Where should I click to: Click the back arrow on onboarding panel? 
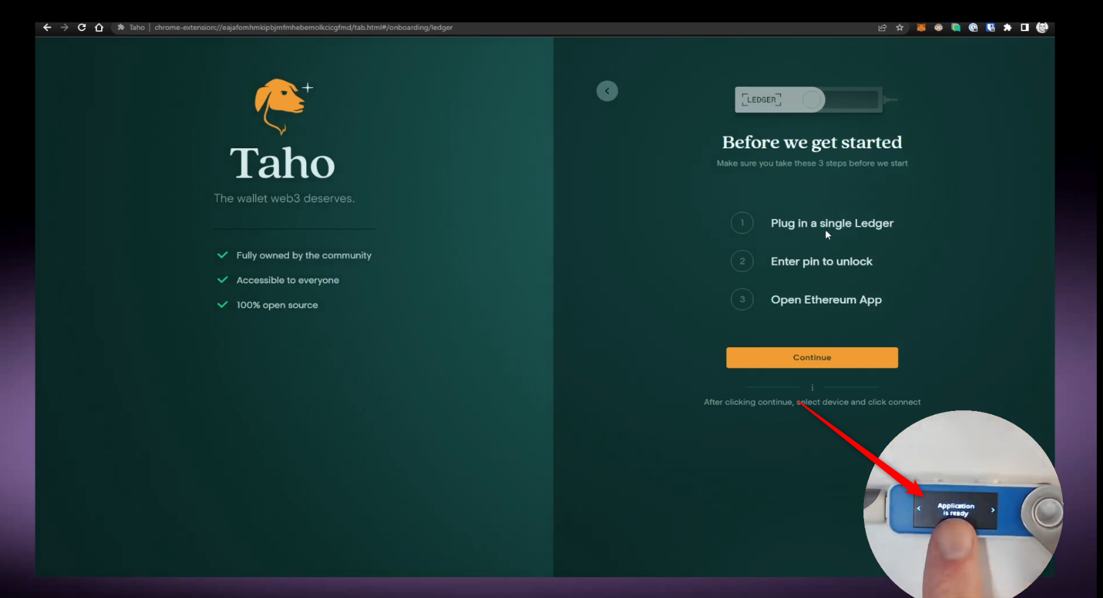click(607, 91)
